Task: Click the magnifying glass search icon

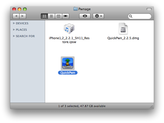Action: [x=131, y=16]
